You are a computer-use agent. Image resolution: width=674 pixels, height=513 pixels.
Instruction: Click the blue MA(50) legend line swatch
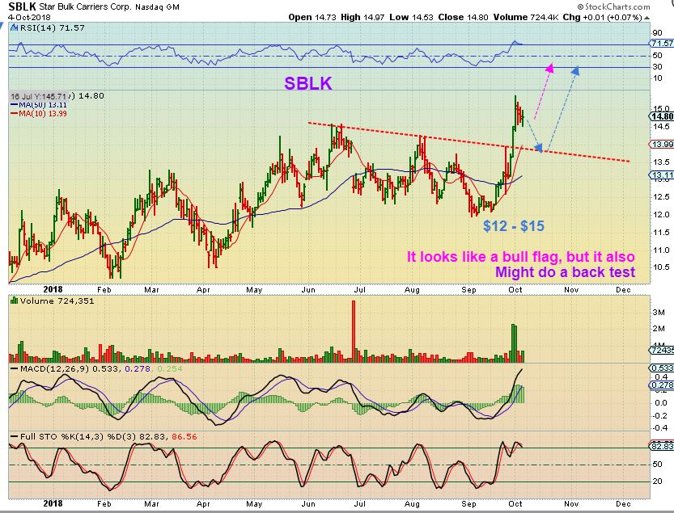[x=15, y=105]
